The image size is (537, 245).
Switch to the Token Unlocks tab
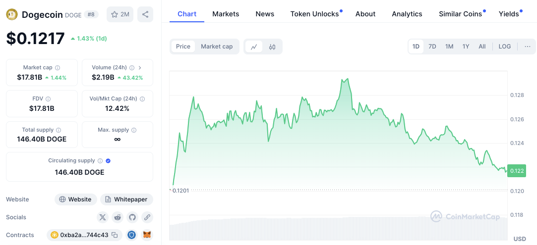pos(314,14)
